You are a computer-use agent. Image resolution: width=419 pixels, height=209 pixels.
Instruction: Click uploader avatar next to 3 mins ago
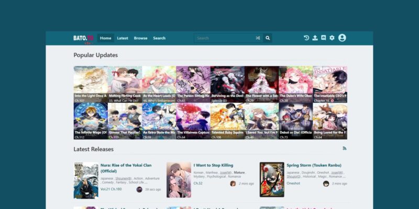326,183
